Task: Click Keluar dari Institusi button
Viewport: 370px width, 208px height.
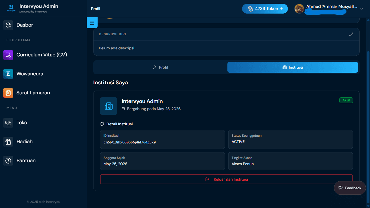Action: pos(226,179)
